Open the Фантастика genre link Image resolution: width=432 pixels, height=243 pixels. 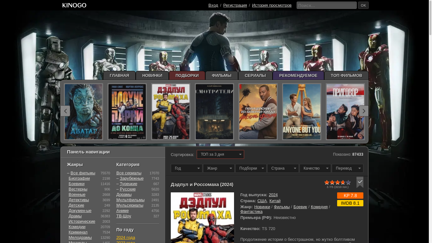click(251, 212)
